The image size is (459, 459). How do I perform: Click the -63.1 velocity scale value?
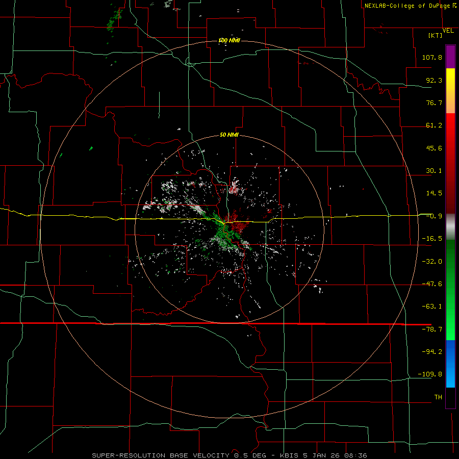(432, 307)
